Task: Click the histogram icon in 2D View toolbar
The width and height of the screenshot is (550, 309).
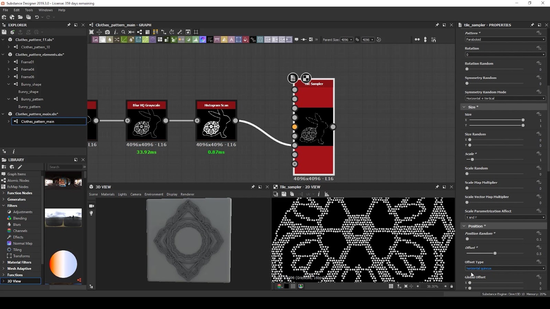Action: 327,194
